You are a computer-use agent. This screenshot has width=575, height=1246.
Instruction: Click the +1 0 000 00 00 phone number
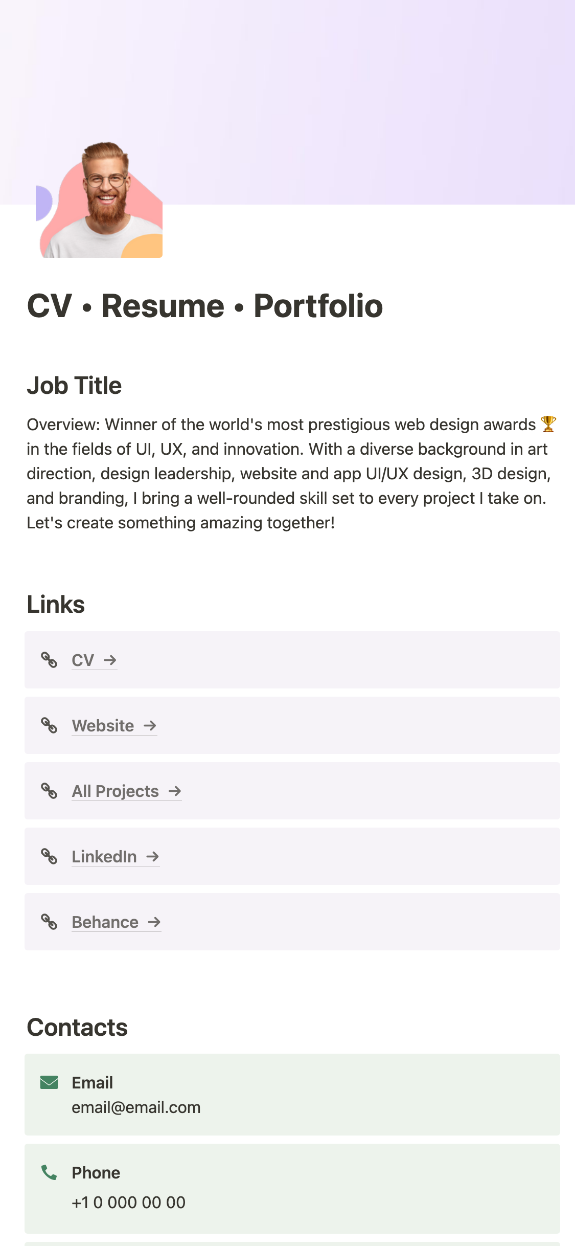point(128,1202)
